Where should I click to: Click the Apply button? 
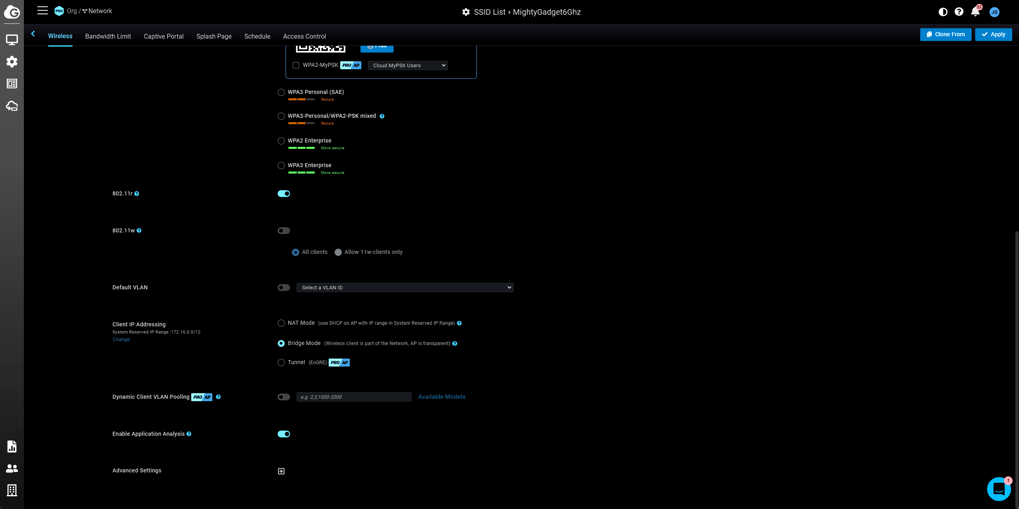(x=993, y=35)
